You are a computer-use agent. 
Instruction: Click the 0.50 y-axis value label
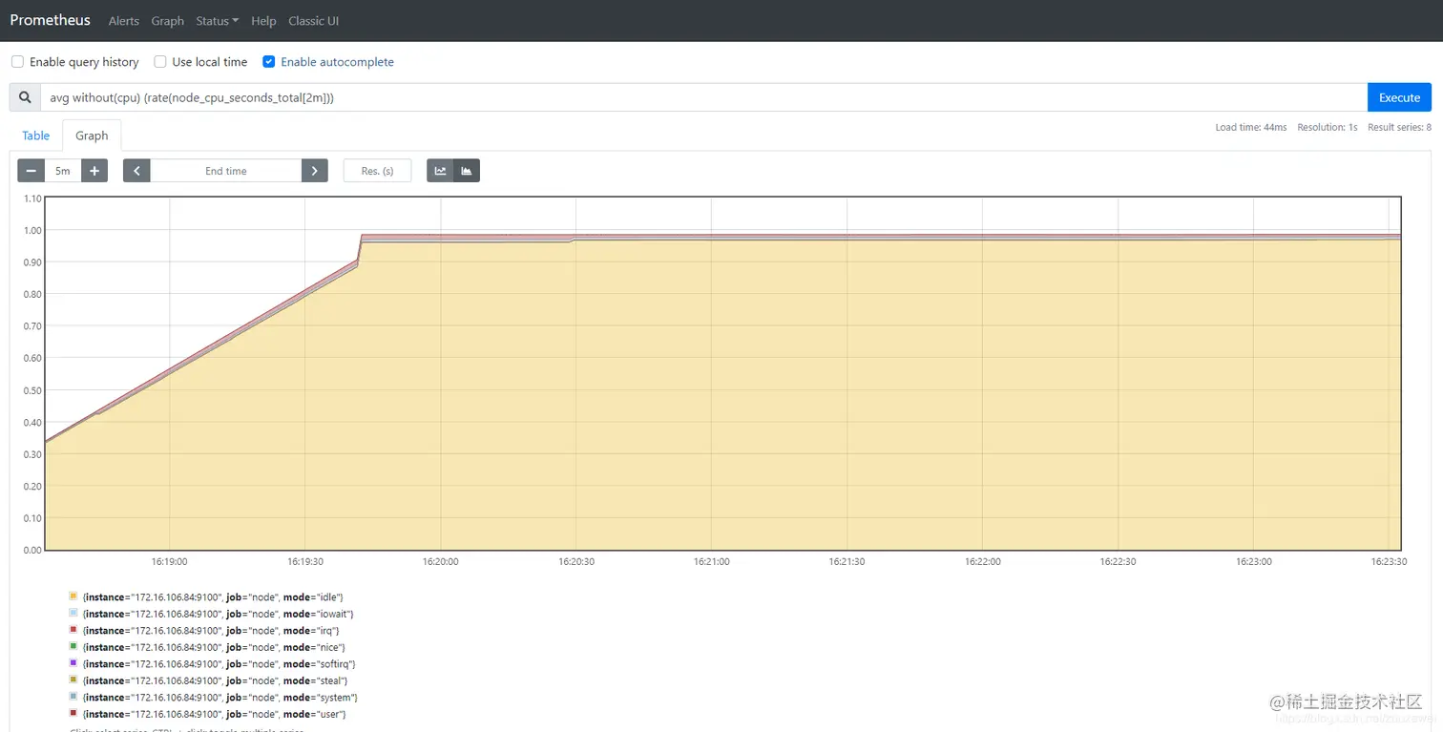[31, 390]
